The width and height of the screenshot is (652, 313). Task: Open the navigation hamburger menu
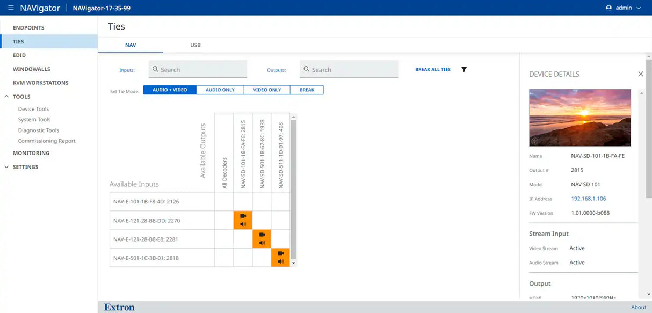[10, 8]
